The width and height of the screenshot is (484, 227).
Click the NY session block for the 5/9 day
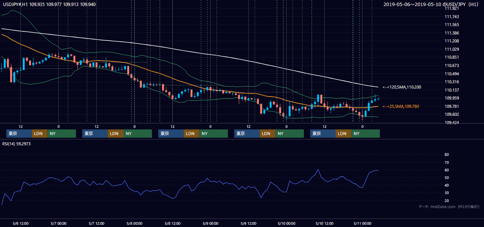point(290,134)
